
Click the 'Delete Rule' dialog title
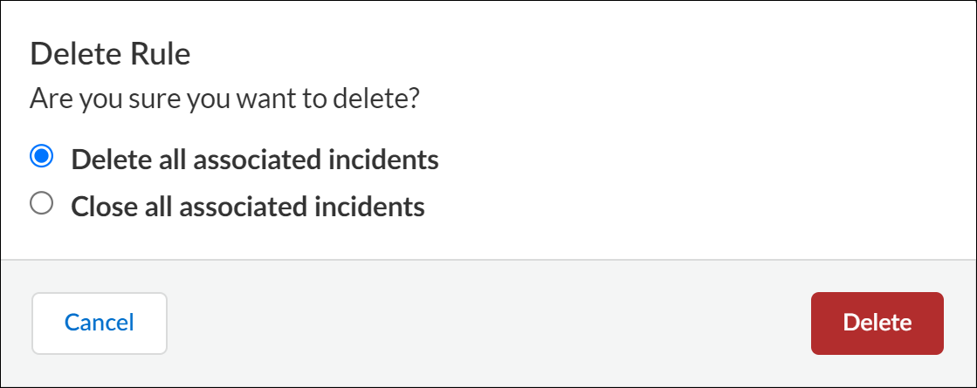pyautogui.click(x=110, y=55)
